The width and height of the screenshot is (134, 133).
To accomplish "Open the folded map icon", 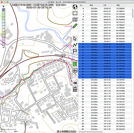I will (75, 19).
